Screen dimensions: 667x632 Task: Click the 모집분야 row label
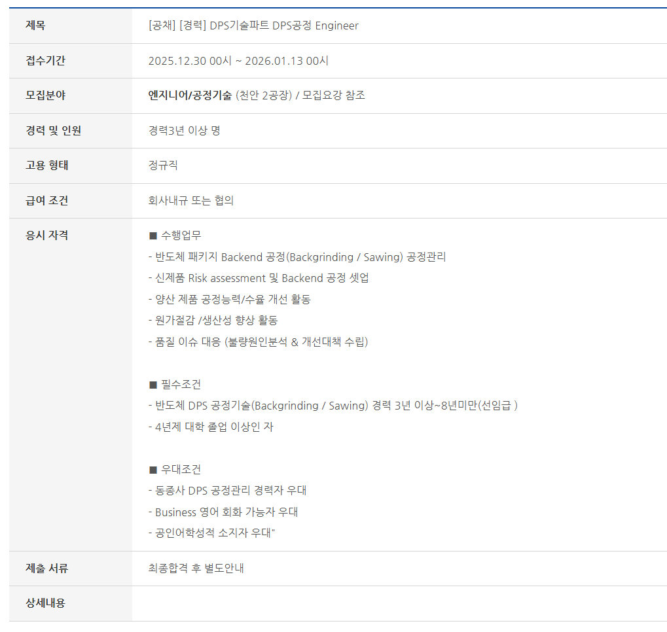45,96
